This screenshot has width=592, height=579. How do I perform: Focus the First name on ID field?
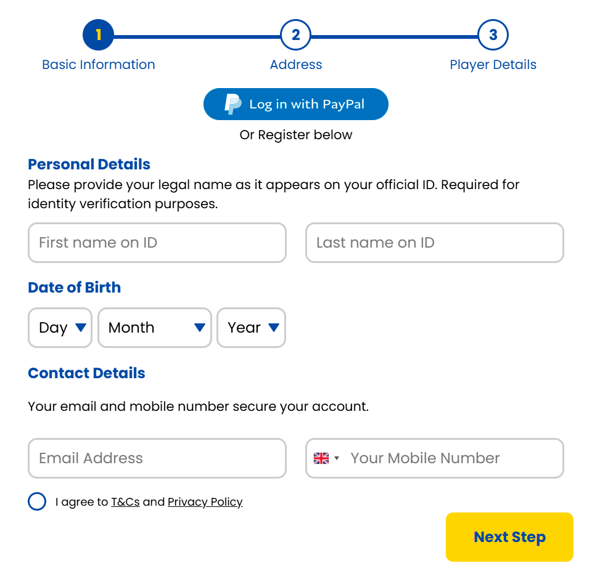(x=157, y=243)
